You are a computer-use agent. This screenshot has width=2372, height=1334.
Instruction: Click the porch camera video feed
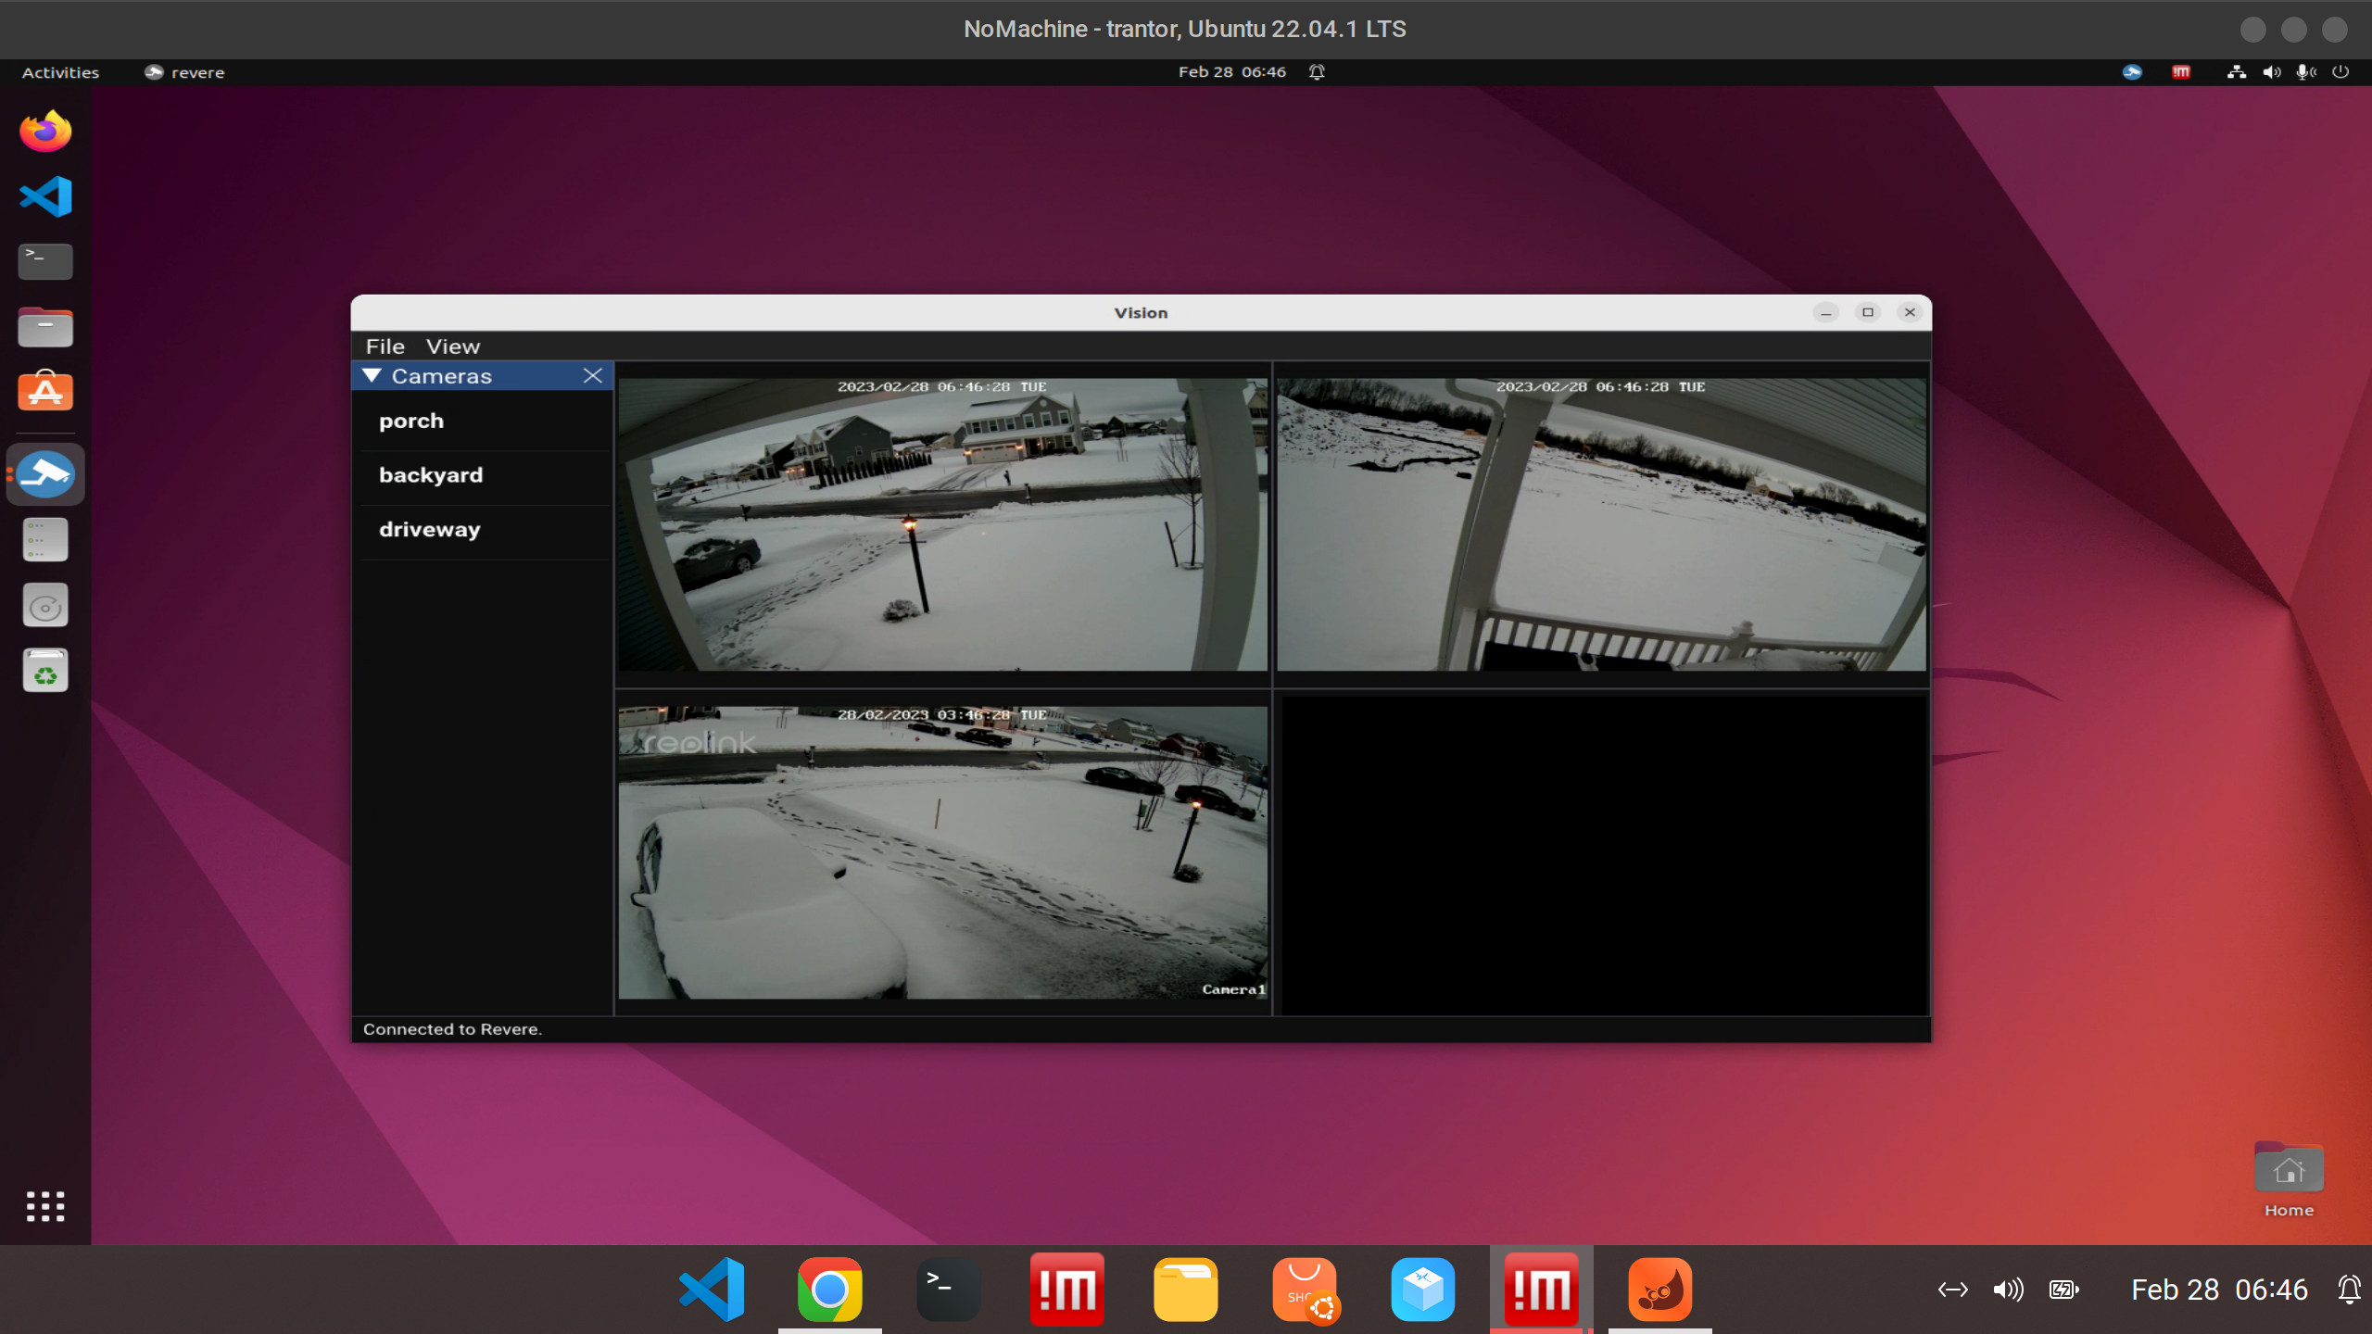[942, 523]
